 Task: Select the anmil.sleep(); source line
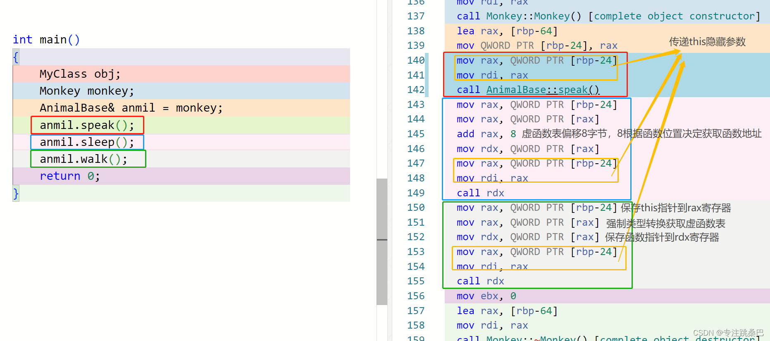tap(87, 142)
